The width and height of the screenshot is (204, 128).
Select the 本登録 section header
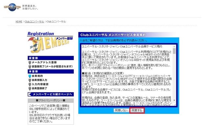(x=51, y=72)
